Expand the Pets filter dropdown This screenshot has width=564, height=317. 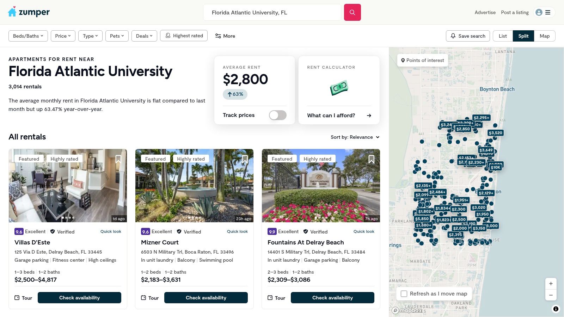[x=117, y=36]
